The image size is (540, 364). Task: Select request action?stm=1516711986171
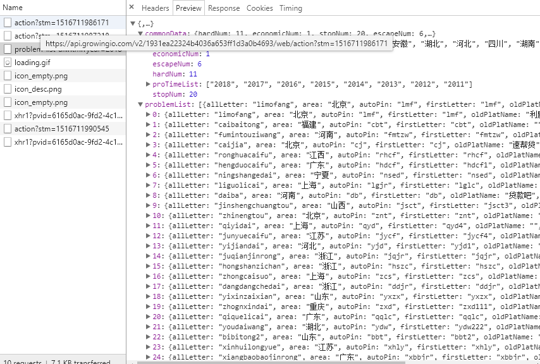[63, 23]
